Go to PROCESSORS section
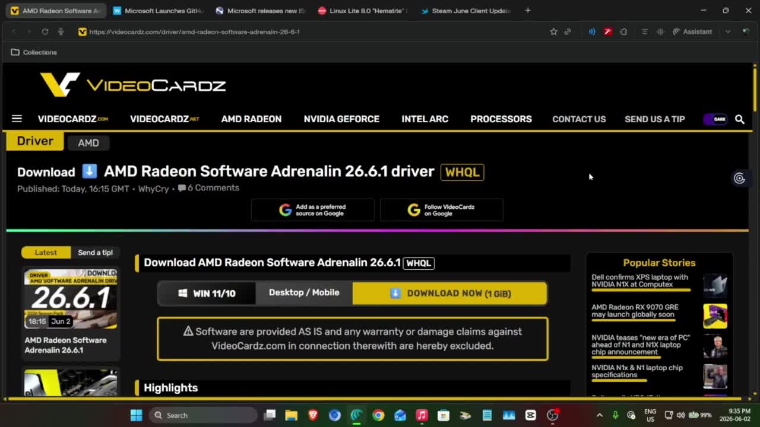760x427 pixels. [501, 119]
